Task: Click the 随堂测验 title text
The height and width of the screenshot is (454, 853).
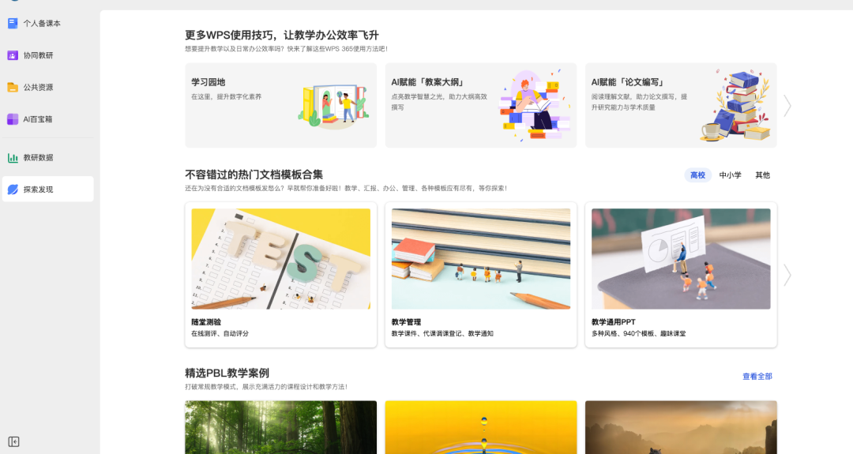Action: 206,322
